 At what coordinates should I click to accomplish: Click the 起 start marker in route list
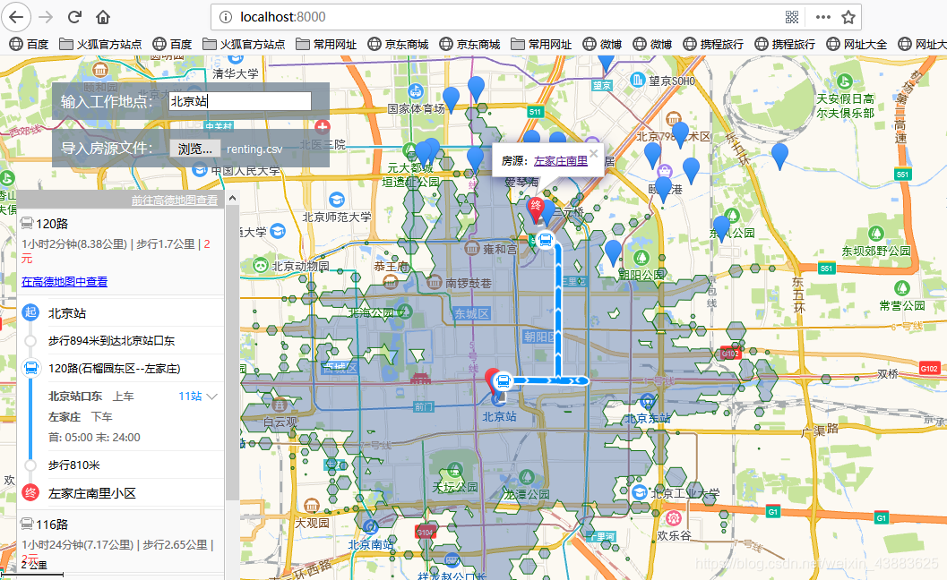pyautogui.click(x=30, y=312)
